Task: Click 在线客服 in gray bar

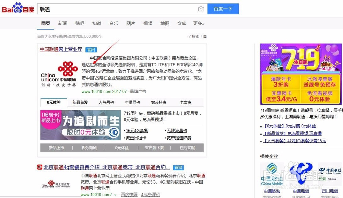Action: pos(187,148)
